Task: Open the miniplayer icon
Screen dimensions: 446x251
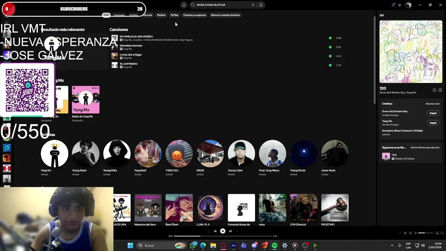Action: [437, 233]
